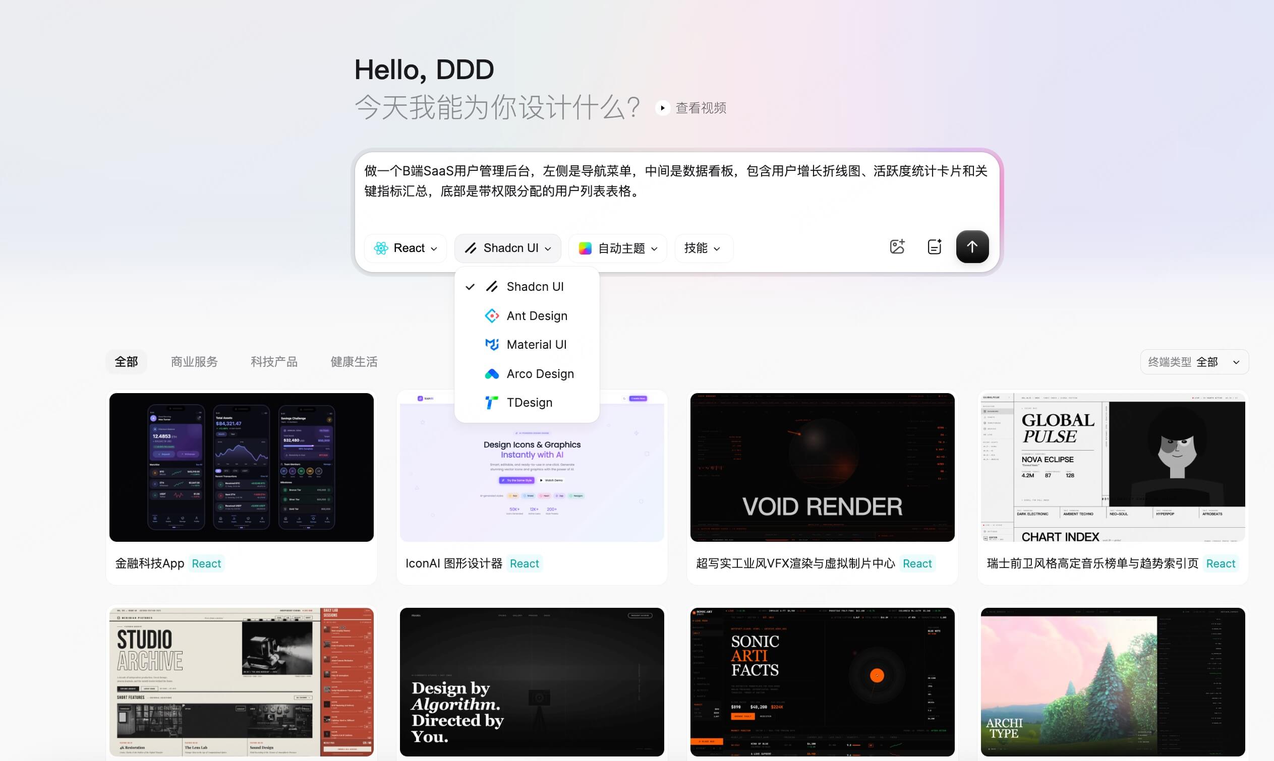Click the IconAI 图形设计器 title text
The width and height of the screenshot is (1274, 761).
coord(453,563)
